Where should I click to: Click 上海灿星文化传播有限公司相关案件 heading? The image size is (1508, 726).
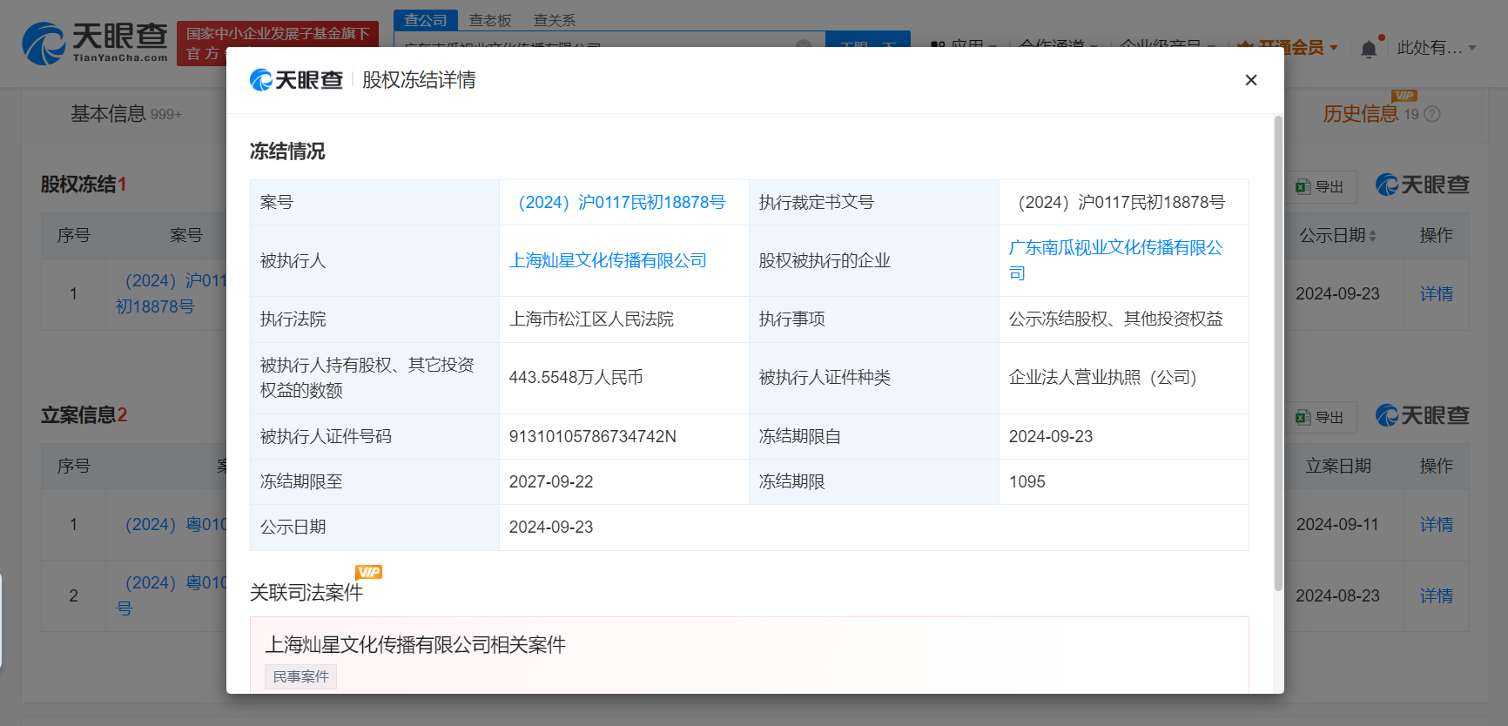(x=415, y=645)
